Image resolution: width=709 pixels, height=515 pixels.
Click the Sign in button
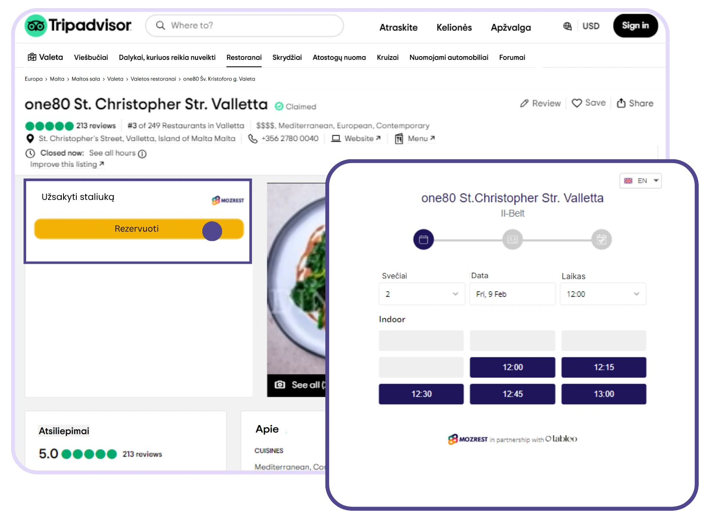[x=635, y=26]
